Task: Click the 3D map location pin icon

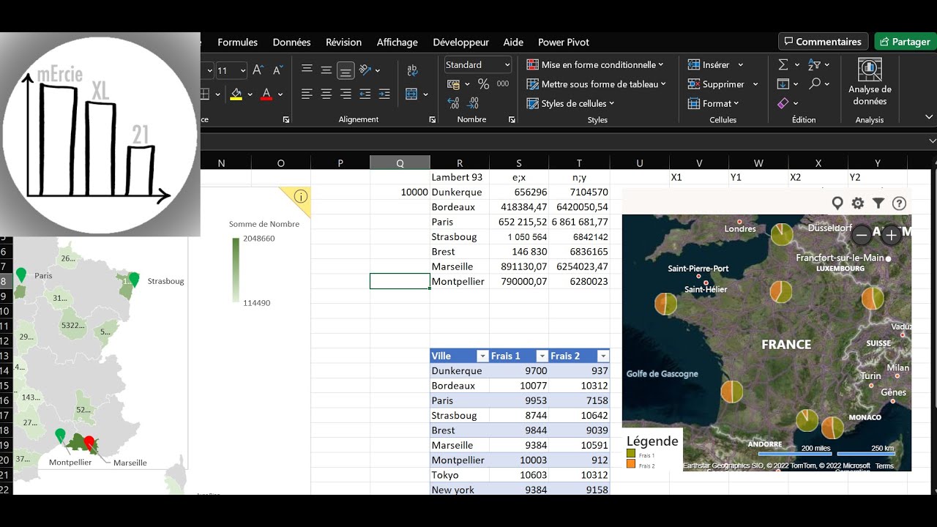Action: 837,203
